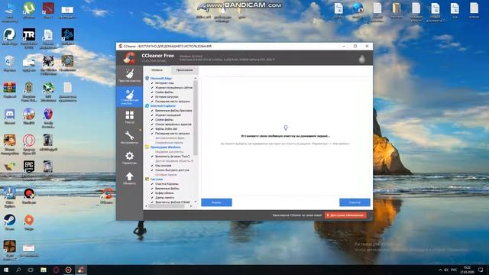Click the horizontal scroll left arrow in list
489x275 pixels.
point(146,206)
